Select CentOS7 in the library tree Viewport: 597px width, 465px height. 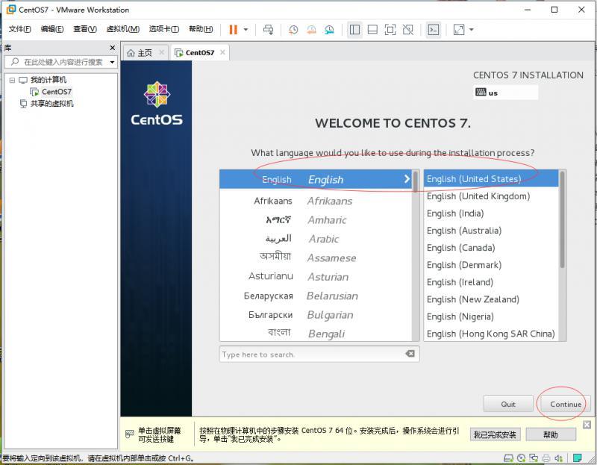pyautogui.click(x=57, y=92)
